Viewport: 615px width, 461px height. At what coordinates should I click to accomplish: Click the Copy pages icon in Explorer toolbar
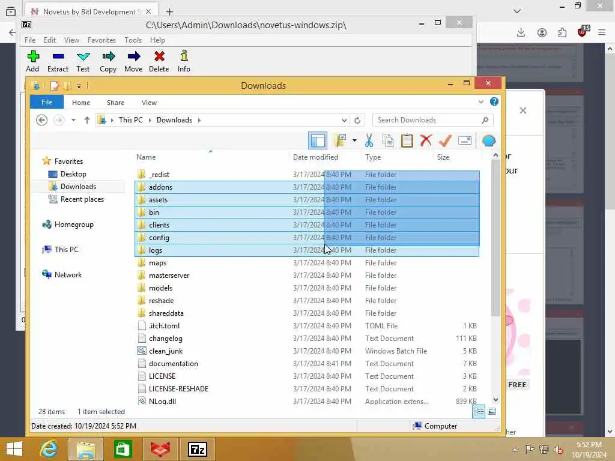click(388, 140)
